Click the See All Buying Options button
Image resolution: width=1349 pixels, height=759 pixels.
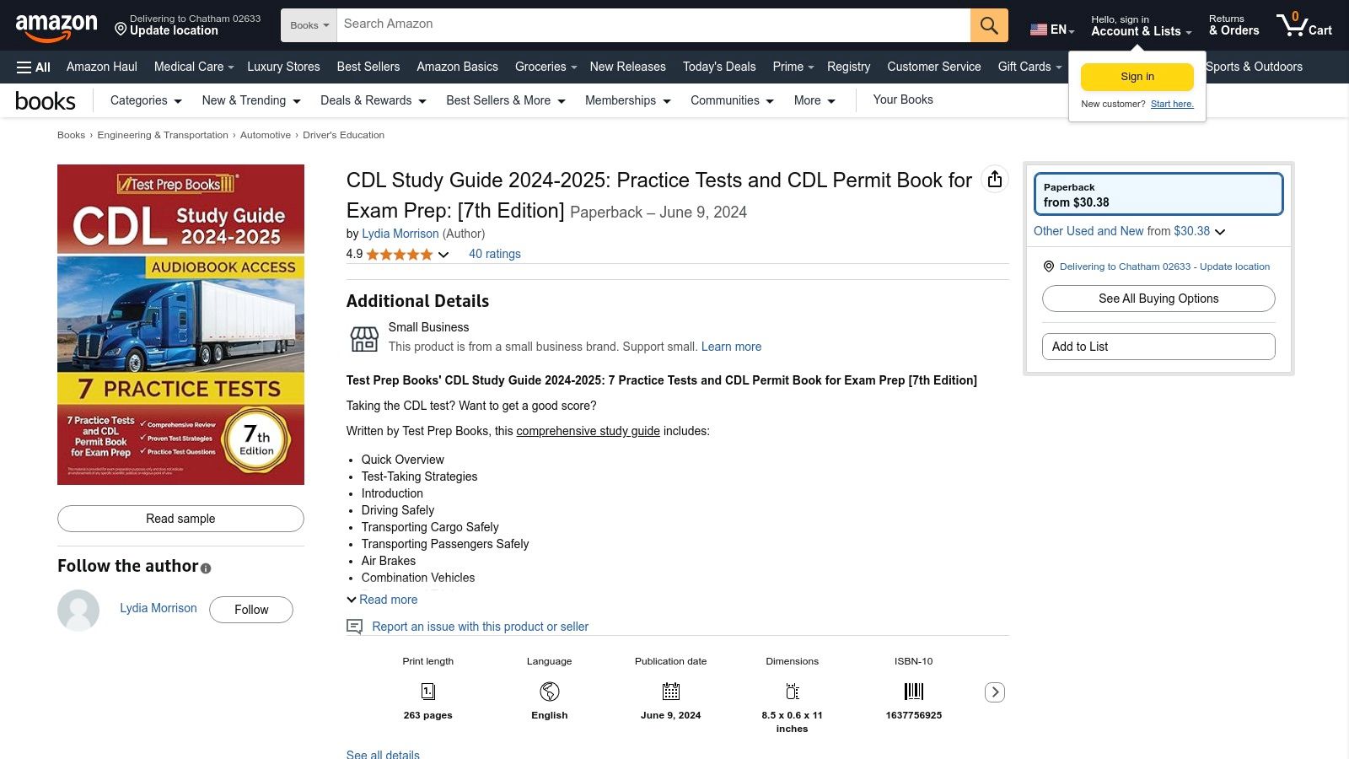(x=1158, y=298)
